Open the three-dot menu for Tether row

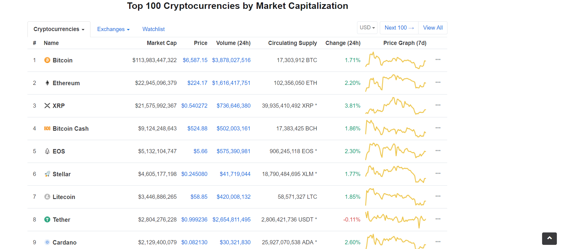438,219
